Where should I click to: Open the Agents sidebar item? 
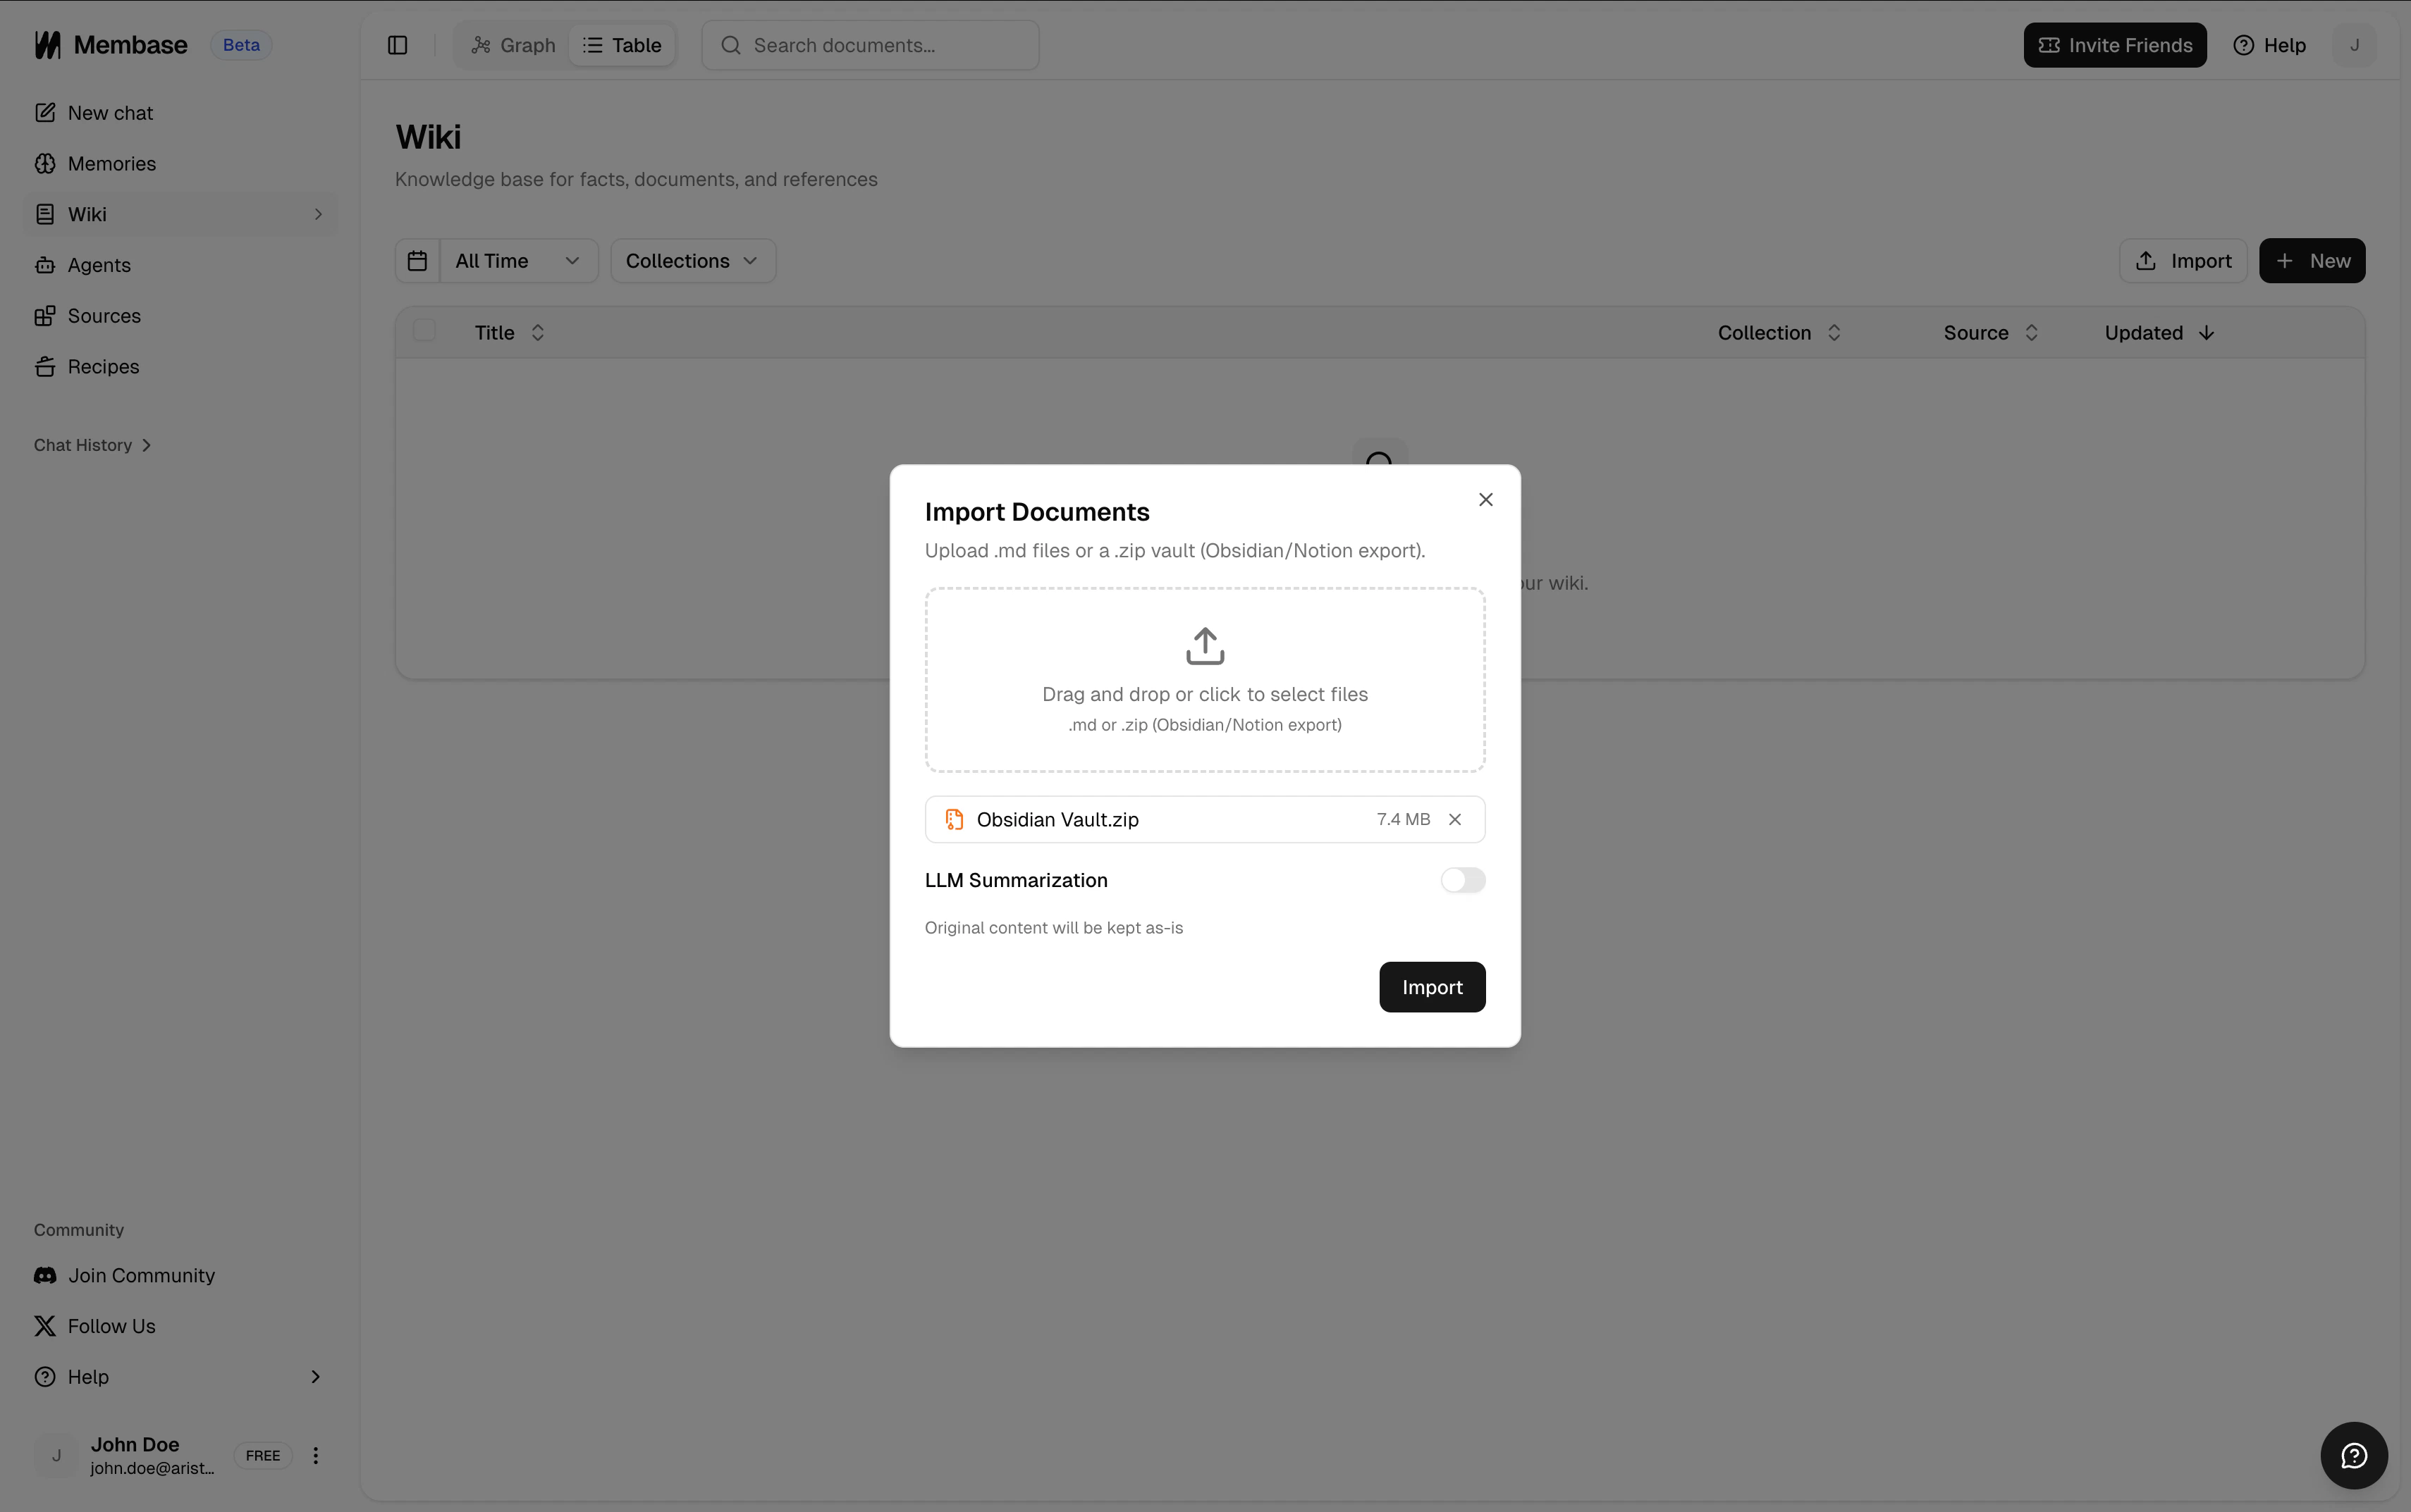point(99,265)
